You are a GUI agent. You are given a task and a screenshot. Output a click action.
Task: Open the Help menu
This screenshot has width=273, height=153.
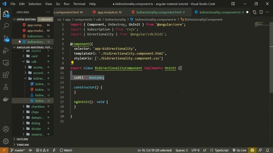tap(92, 4)
